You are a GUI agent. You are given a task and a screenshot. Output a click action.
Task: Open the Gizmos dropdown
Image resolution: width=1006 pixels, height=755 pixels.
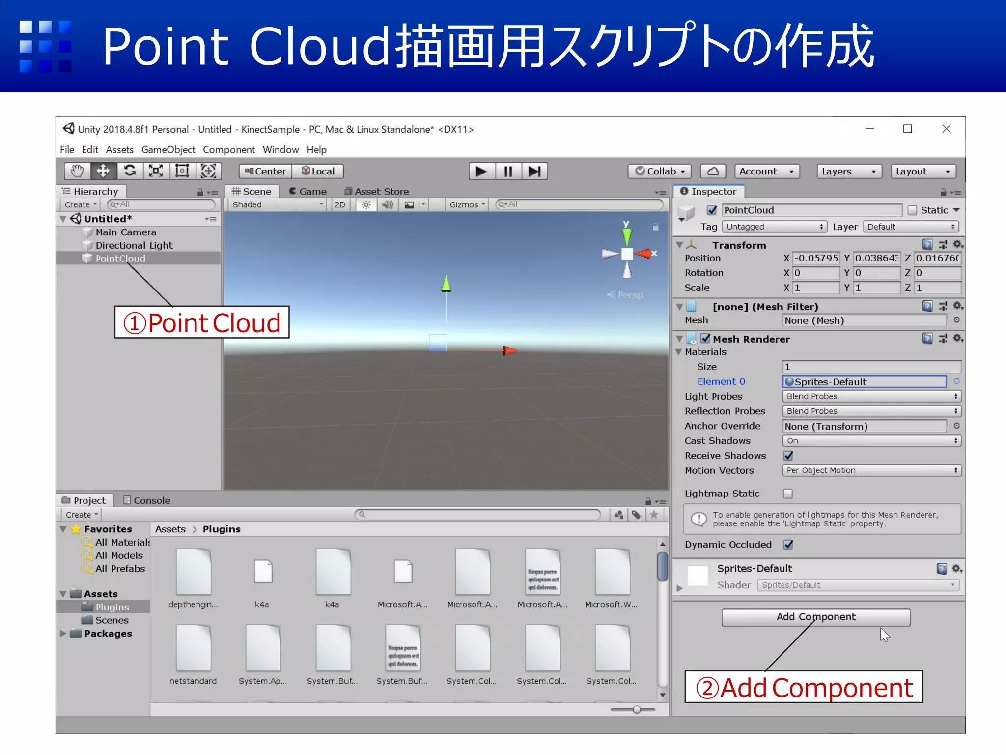467,205
